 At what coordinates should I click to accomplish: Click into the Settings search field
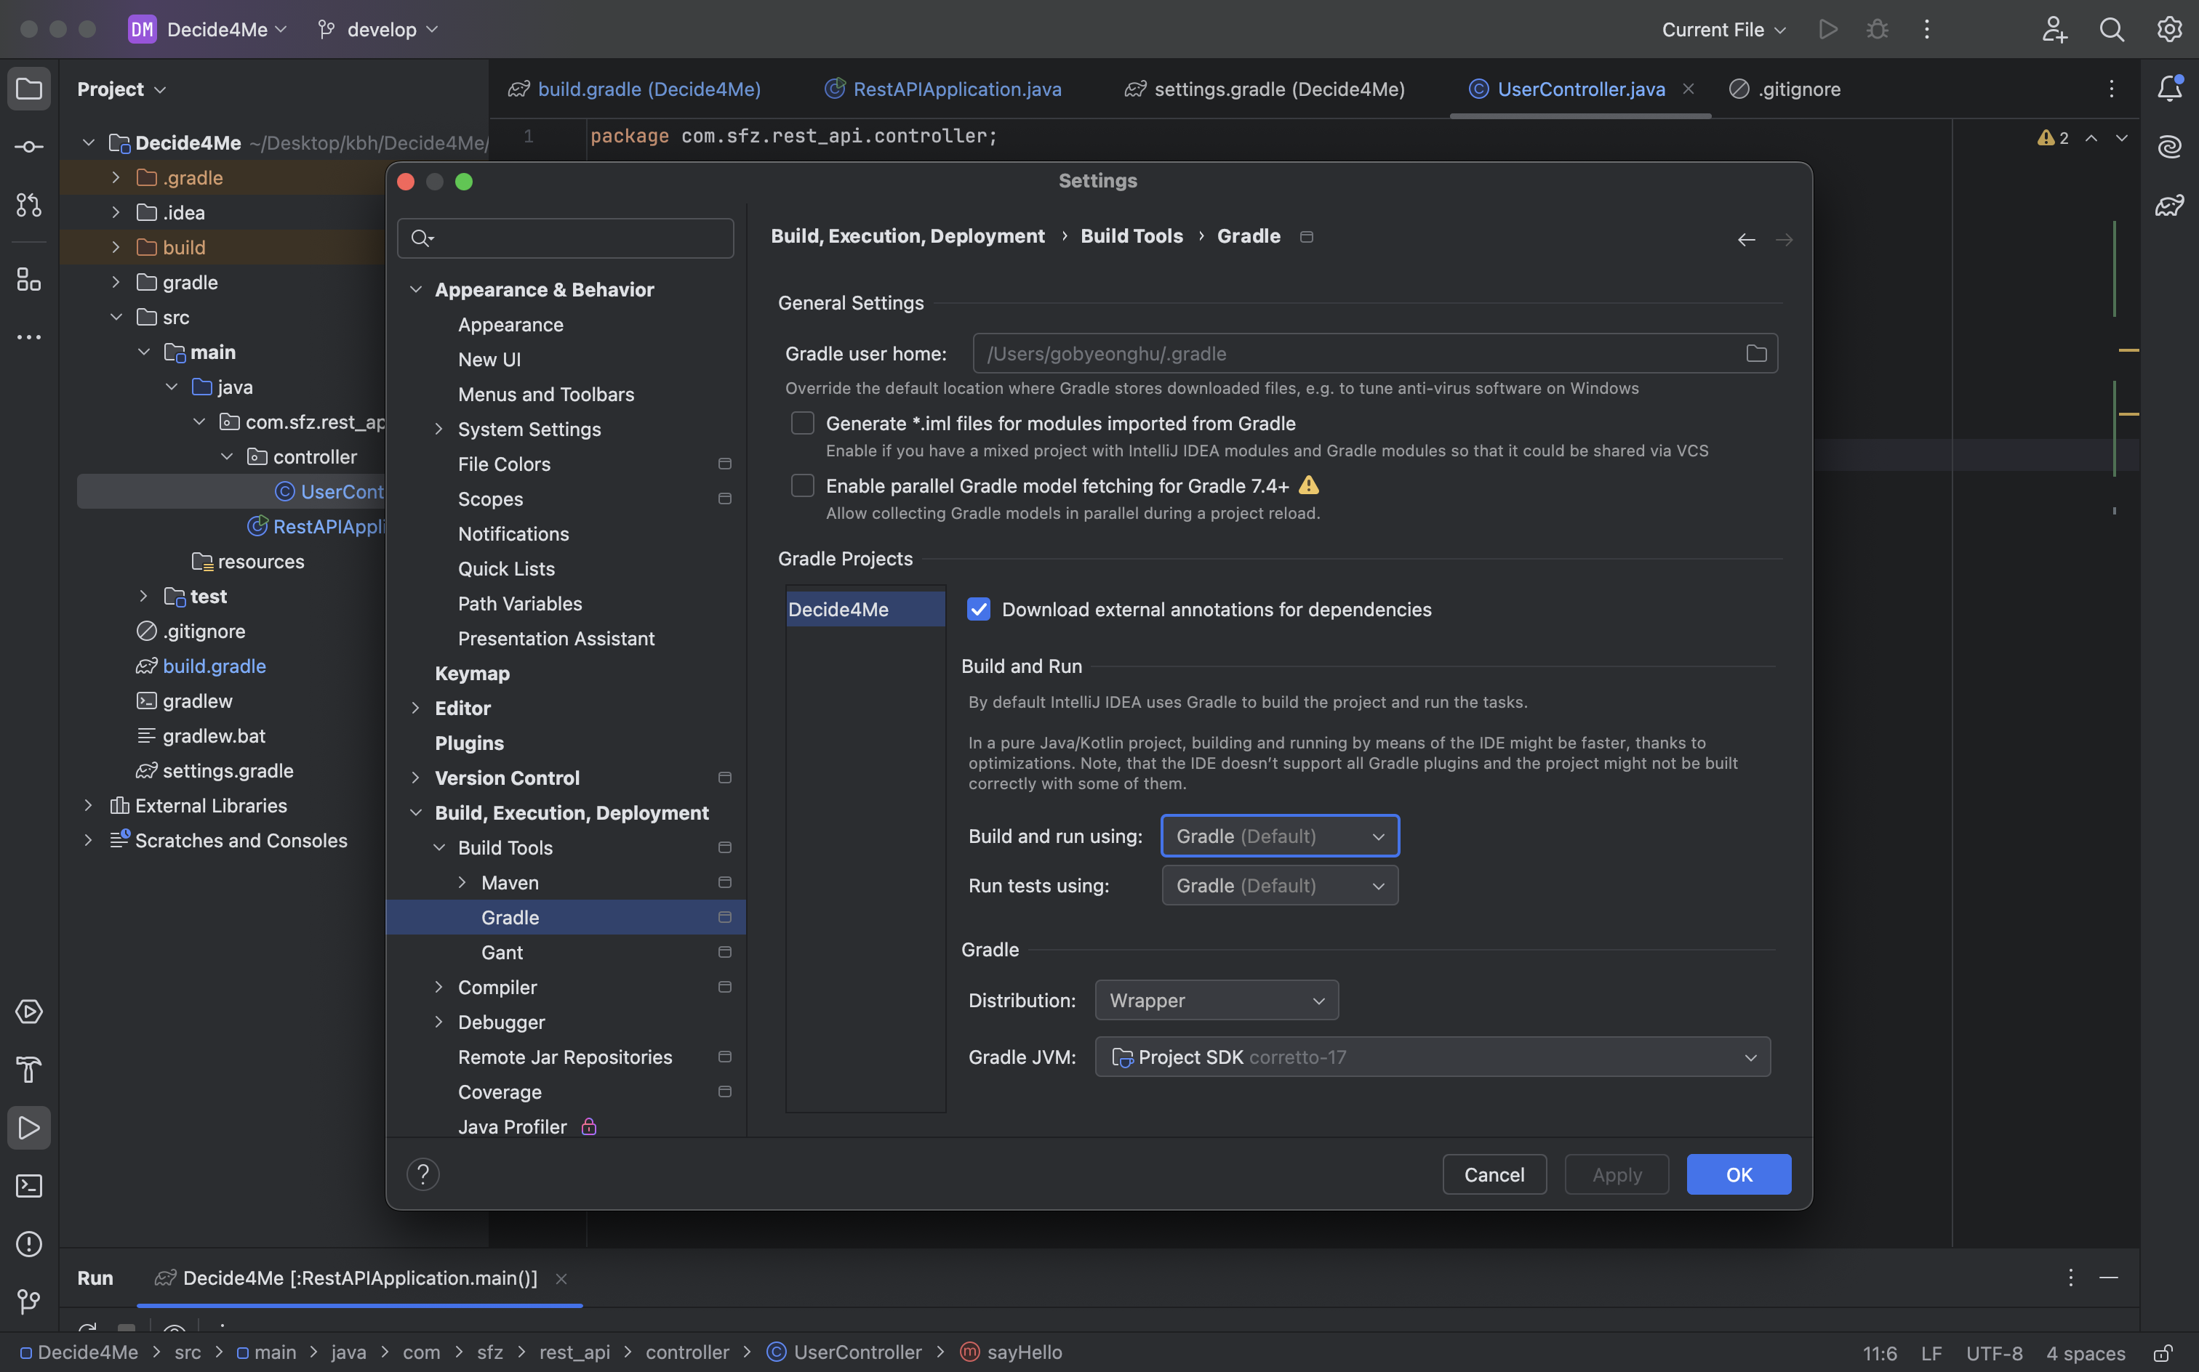[565, 238]
